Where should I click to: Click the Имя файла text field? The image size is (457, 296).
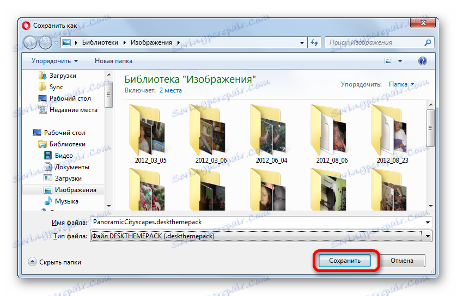pos(257,222)
